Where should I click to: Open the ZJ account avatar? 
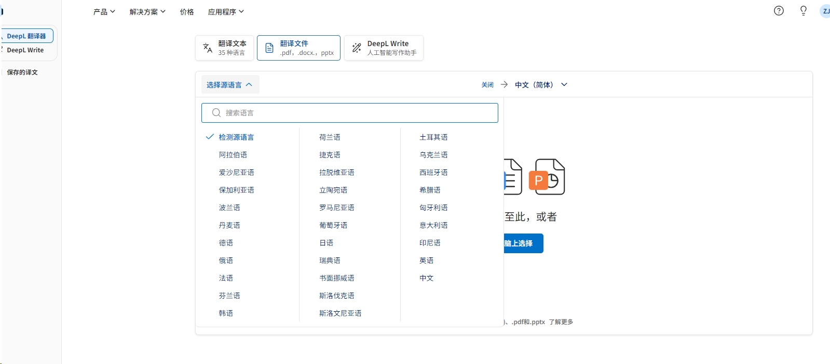coord(825,11)
